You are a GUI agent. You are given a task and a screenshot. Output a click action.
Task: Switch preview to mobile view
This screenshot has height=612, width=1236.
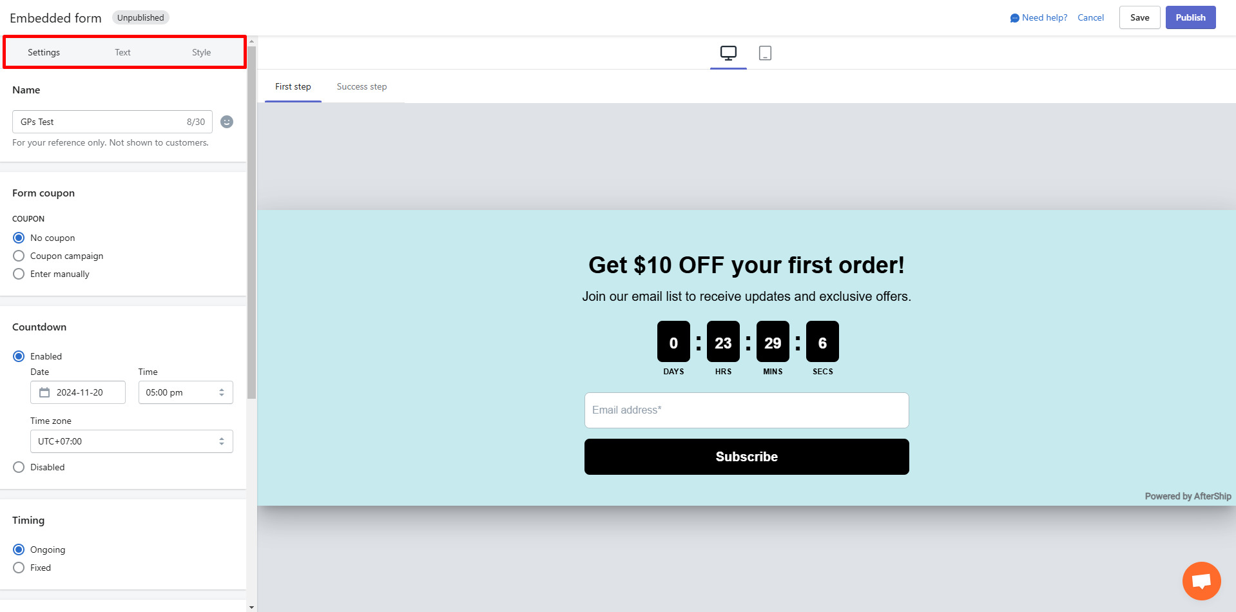click(765, 53)
